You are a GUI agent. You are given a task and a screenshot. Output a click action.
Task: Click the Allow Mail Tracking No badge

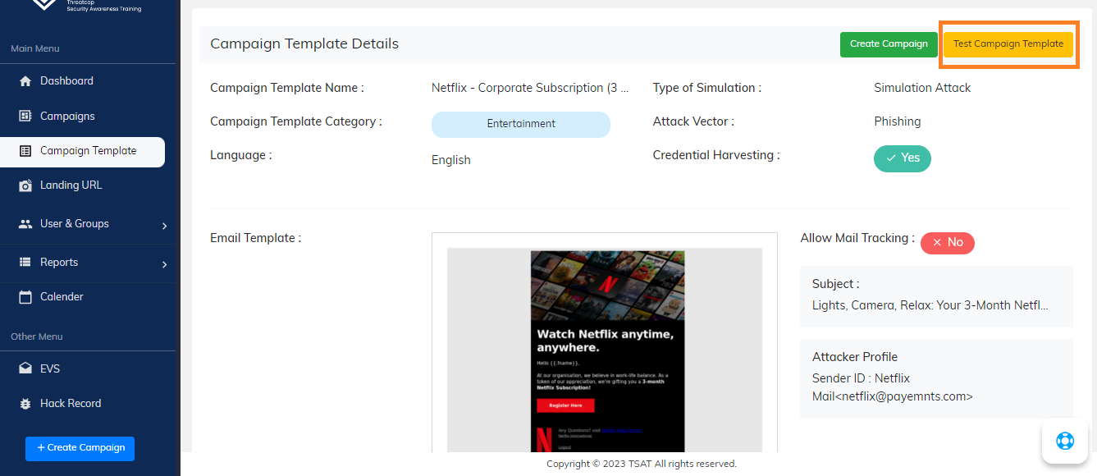click(x=948, y=243)
